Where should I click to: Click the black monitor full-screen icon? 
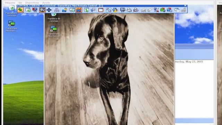click(x=42, y=10)
